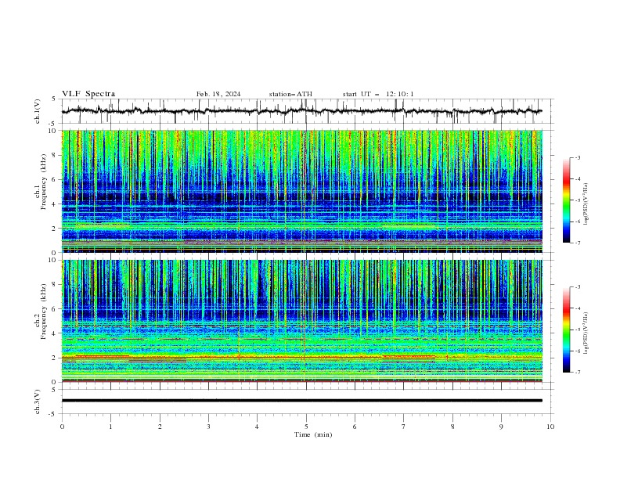Click the "VLF Spectra" plot title
The width and height of the screenshot is (620, 479).
tap(88, 94)
